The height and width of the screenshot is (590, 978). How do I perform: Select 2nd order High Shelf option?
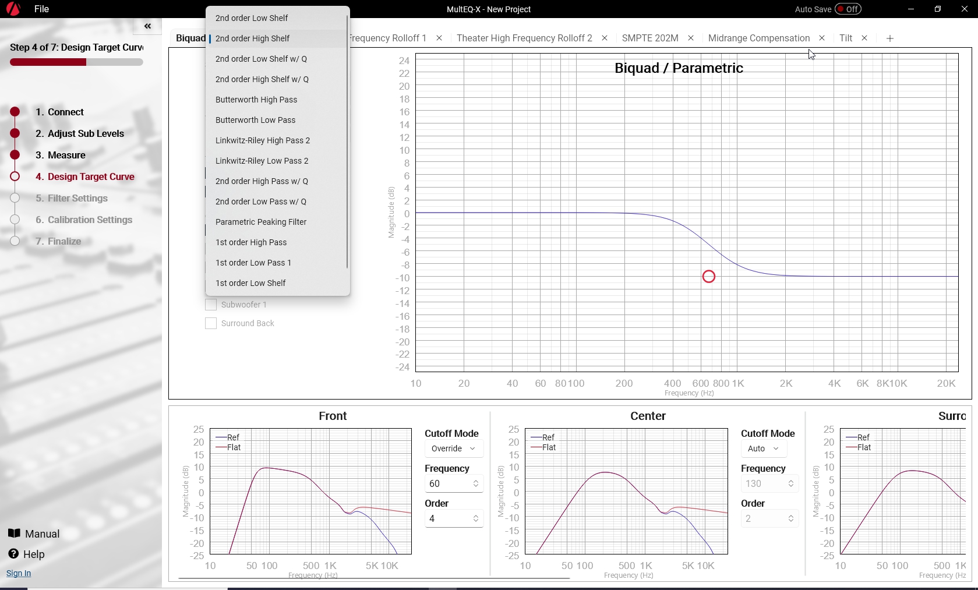click(276, 38)
